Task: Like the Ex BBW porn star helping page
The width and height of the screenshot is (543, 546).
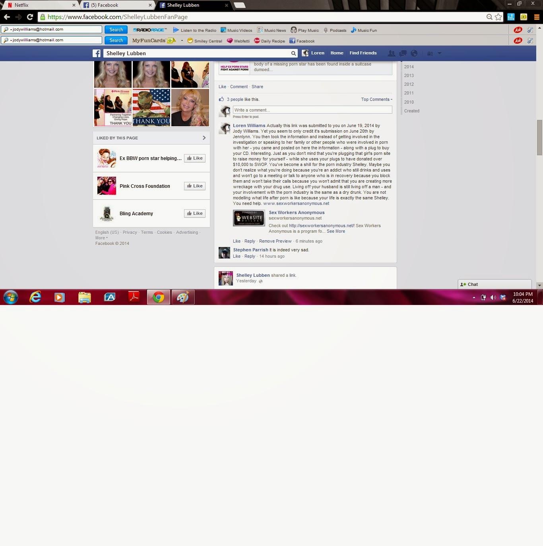Action: click(195, 158)
